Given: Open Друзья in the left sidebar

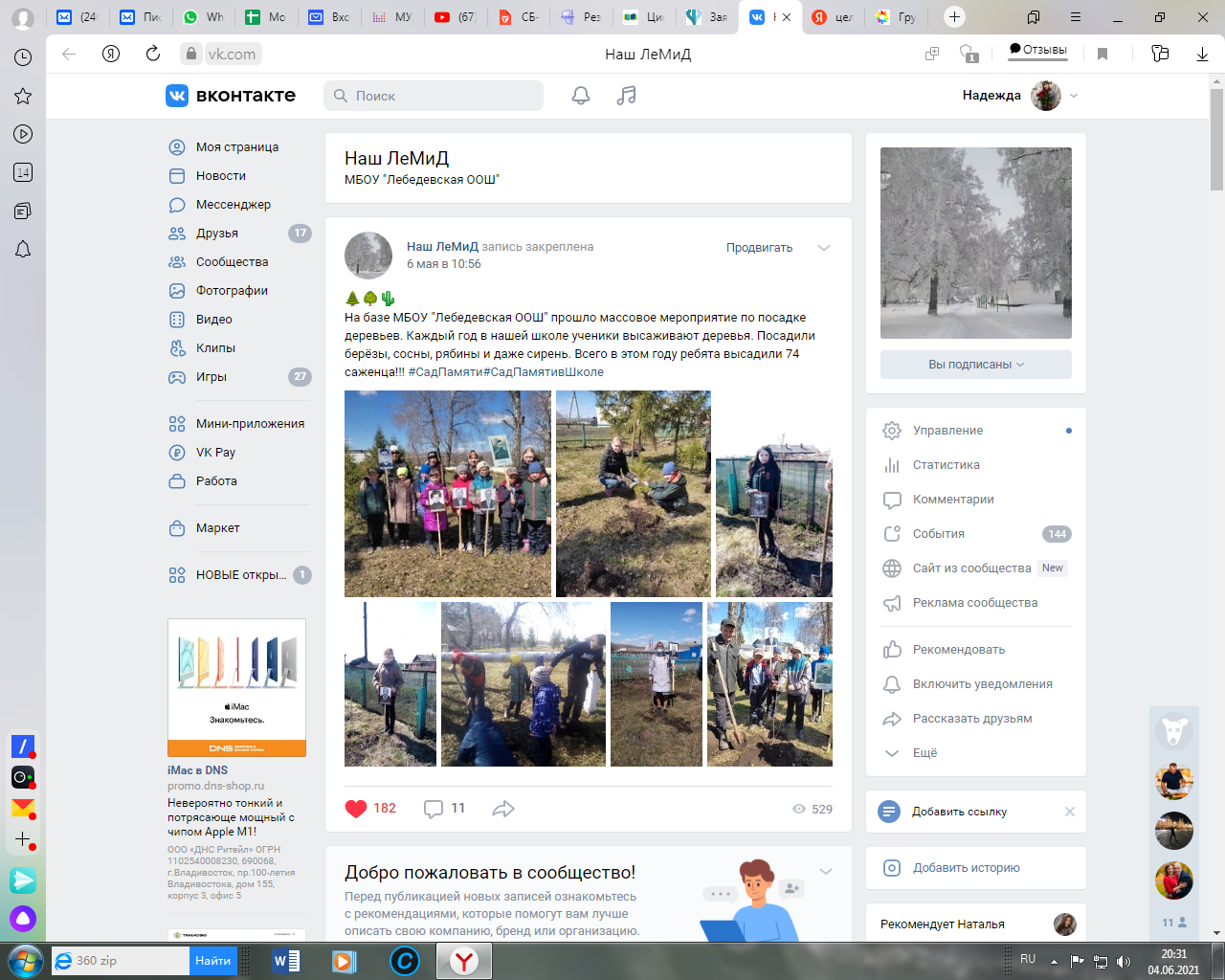Looking at the screenshot, I should (217, 234).
